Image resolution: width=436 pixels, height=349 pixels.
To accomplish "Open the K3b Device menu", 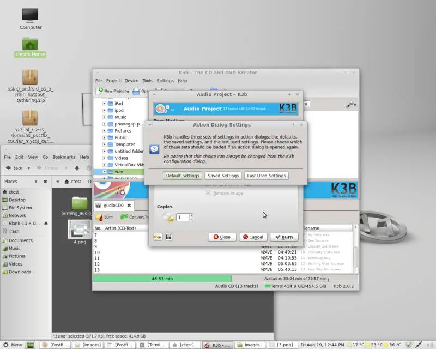I will (131, 81).
